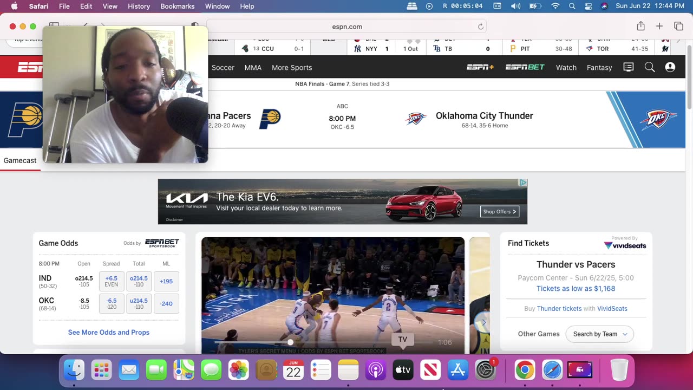Seek the video using progress slider handle
Screen dimensions: 693x390
[290, 342]
